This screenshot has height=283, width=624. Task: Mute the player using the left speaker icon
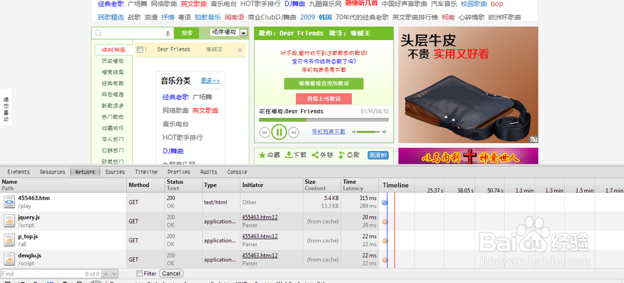(x=353, y=132)
